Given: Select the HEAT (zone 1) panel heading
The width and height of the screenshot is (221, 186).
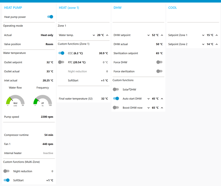Looking at the screenshot, I should (x=69, y=8).
